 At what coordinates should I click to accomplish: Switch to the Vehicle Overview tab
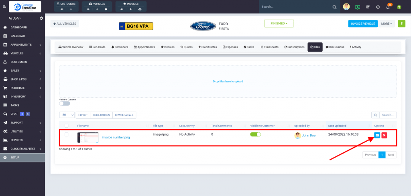pyautogui.click(x=71, y=47)
